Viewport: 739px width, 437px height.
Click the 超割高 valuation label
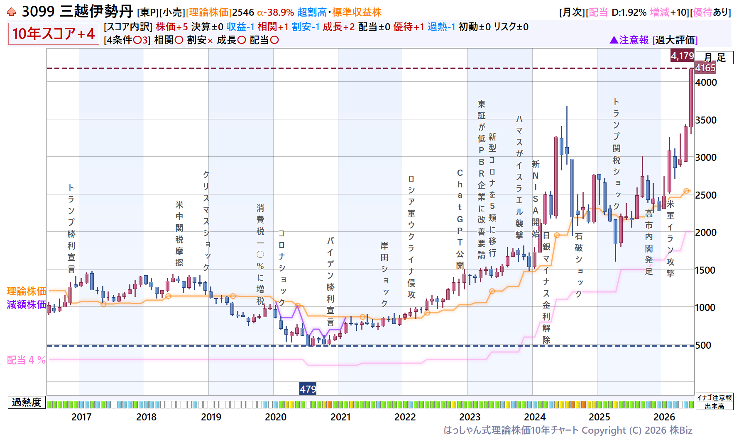point(312,12)
